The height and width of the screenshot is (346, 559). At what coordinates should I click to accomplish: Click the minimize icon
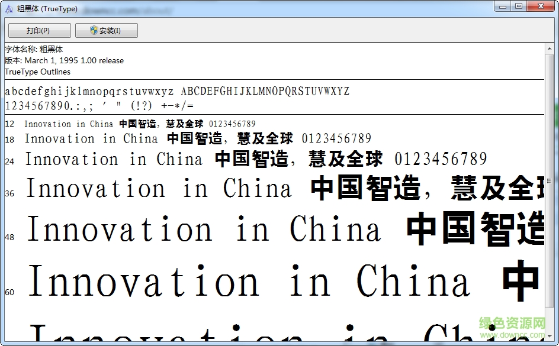coord(503,6)
